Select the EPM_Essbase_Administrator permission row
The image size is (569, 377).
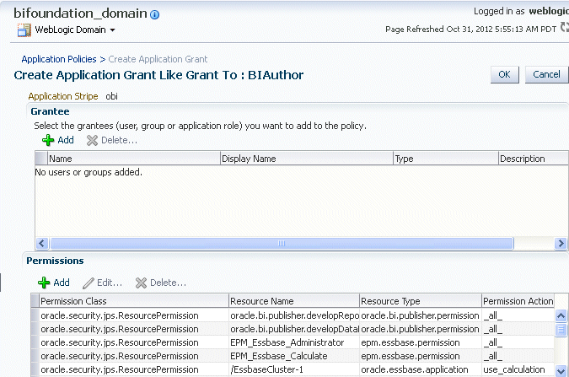(293, 342)
